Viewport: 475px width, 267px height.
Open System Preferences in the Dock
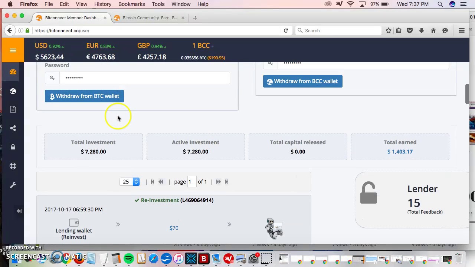coord(254,258)
